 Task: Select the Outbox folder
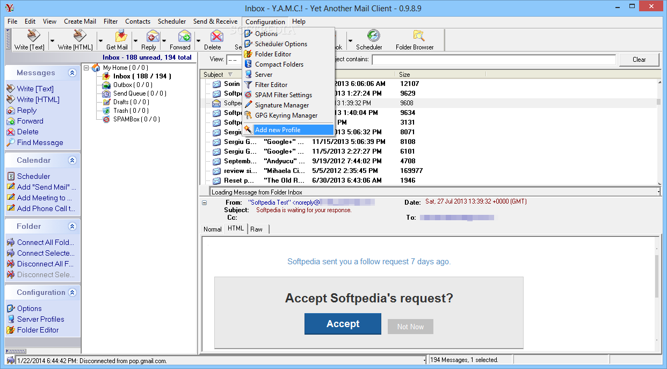click(133, 85)
